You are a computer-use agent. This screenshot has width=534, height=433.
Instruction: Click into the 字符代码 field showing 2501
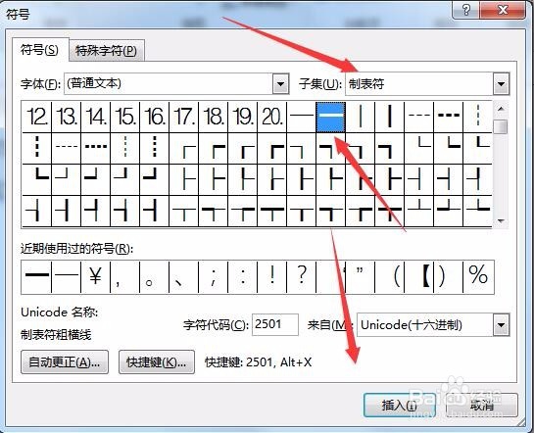pos(275,324)
